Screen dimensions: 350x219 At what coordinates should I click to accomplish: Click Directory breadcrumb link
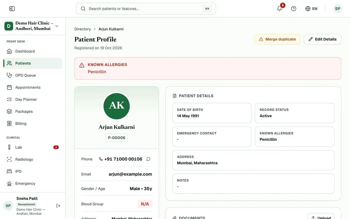coord(83,29)
